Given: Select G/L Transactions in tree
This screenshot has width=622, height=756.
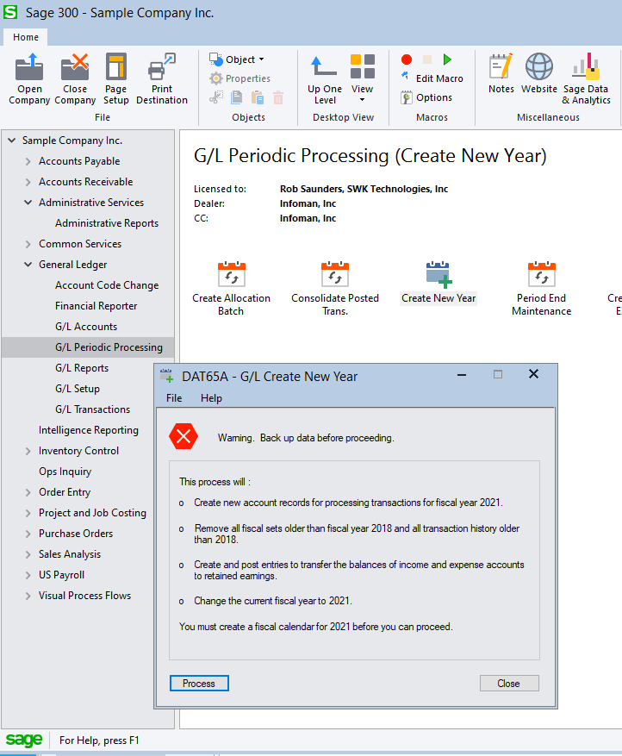Looking at the screenshot, I should tap(92, 409).
